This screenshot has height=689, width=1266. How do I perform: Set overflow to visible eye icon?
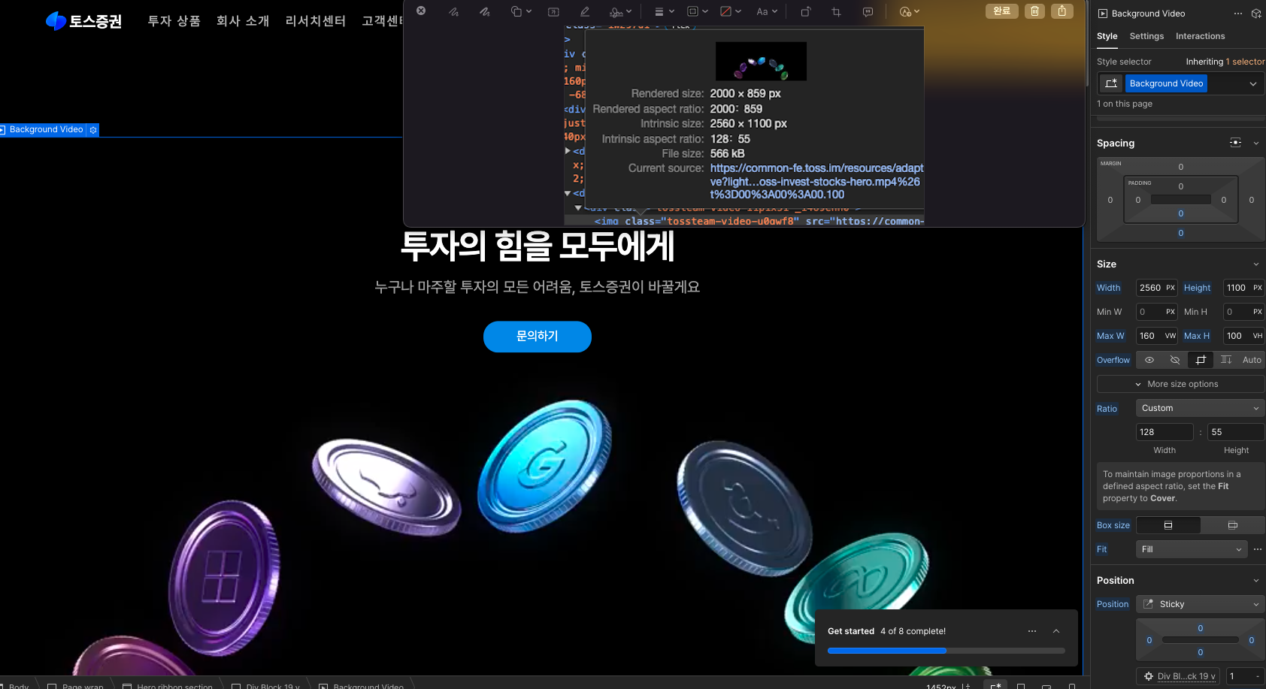click(x=1149, y=360)
